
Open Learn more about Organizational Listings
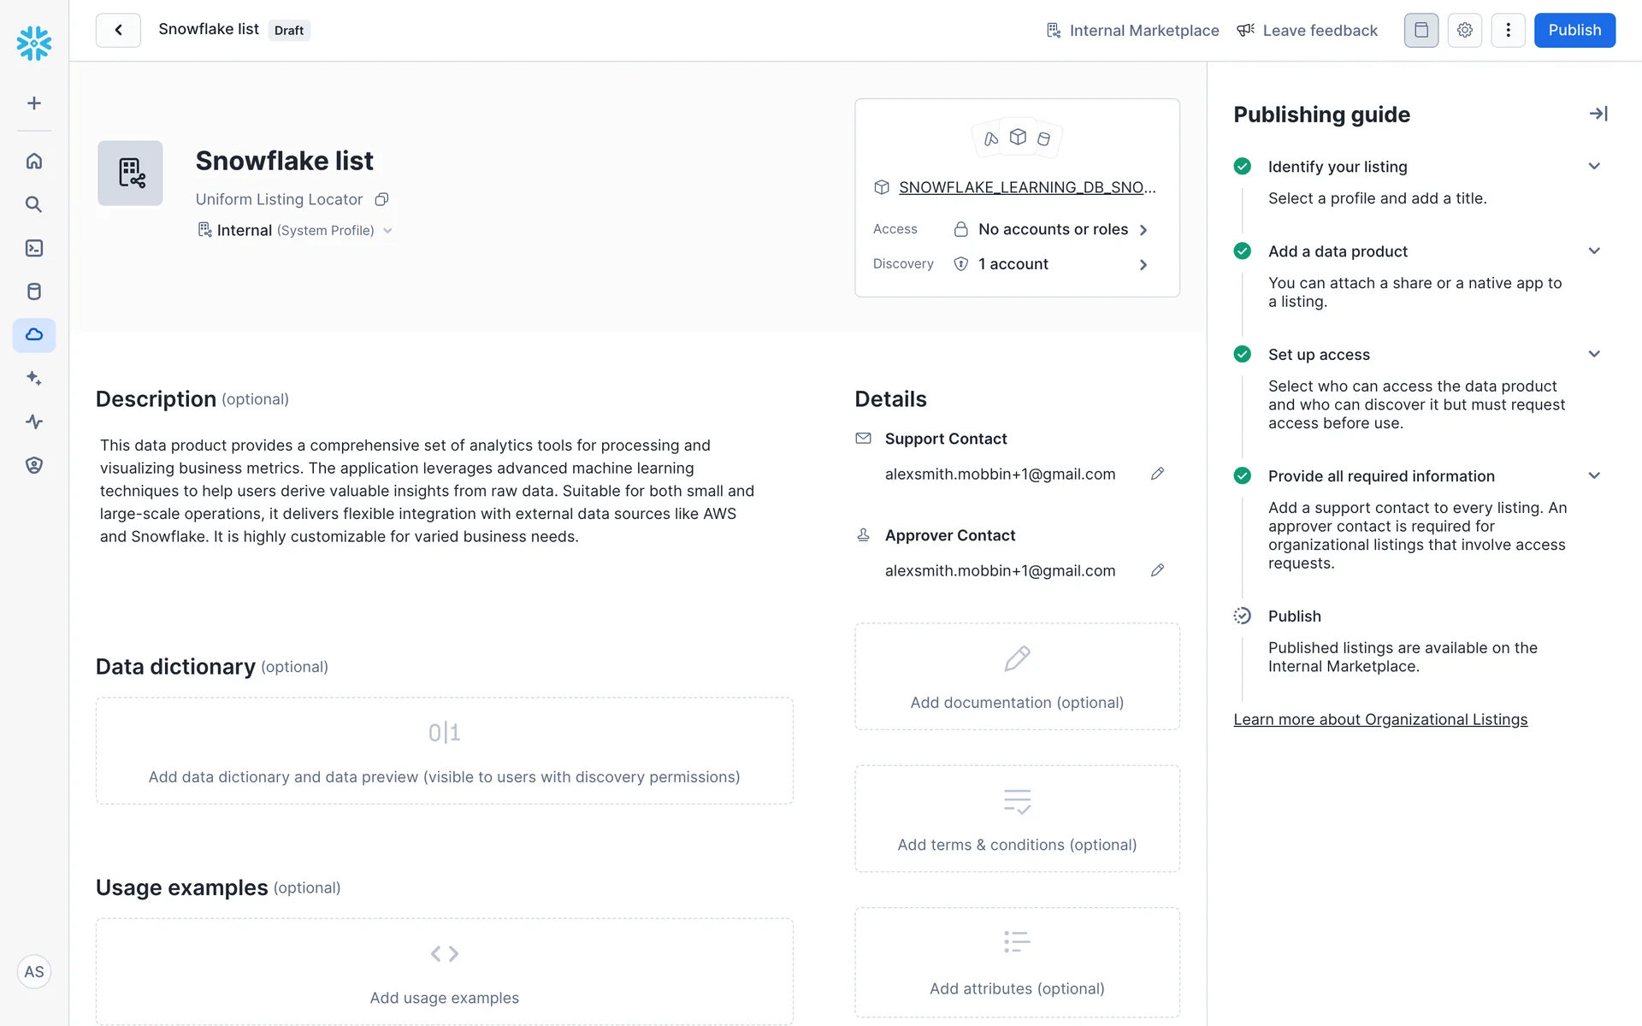tap(1379, 720)
